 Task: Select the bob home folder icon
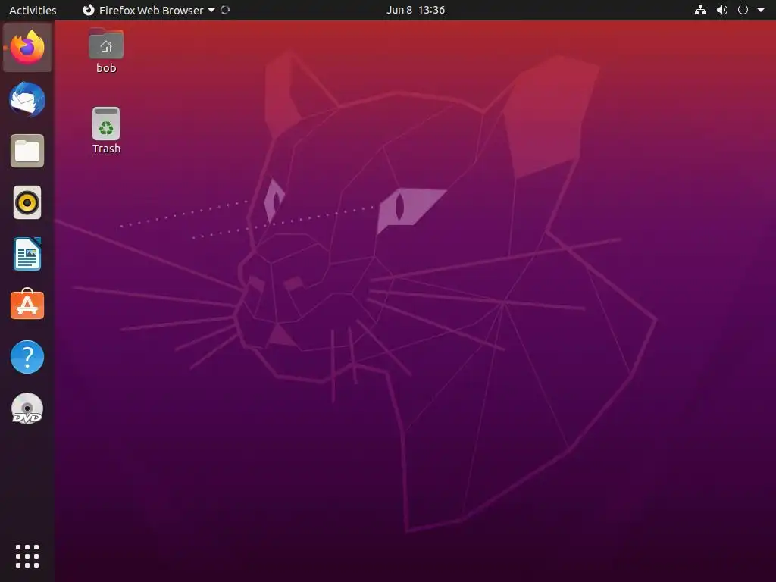pyautogui.click(x=106, y=43)
